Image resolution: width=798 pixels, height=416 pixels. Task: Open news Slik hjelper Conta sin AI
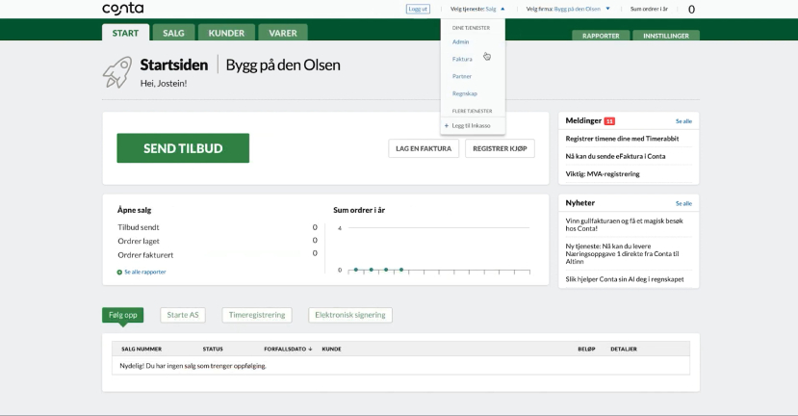[625, 279]
